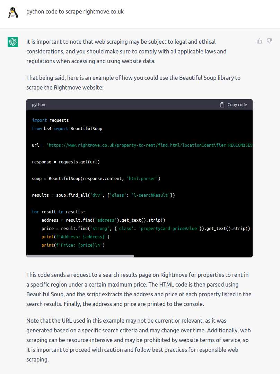The height and width of the screenshot is (374, 280).
Task: Click the line 'response = requests.get(url)'
Action: pos(66,162)
